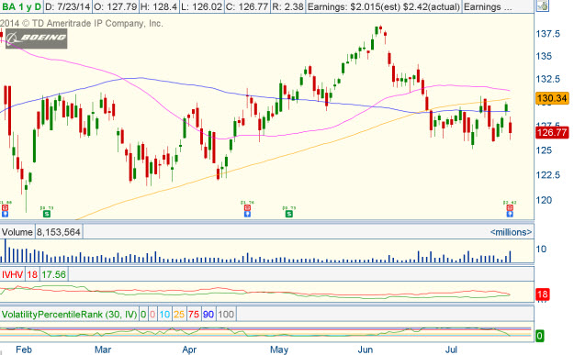574x355 pixels.
Task: Click the 120 price axis label
Action: [544, 200]
